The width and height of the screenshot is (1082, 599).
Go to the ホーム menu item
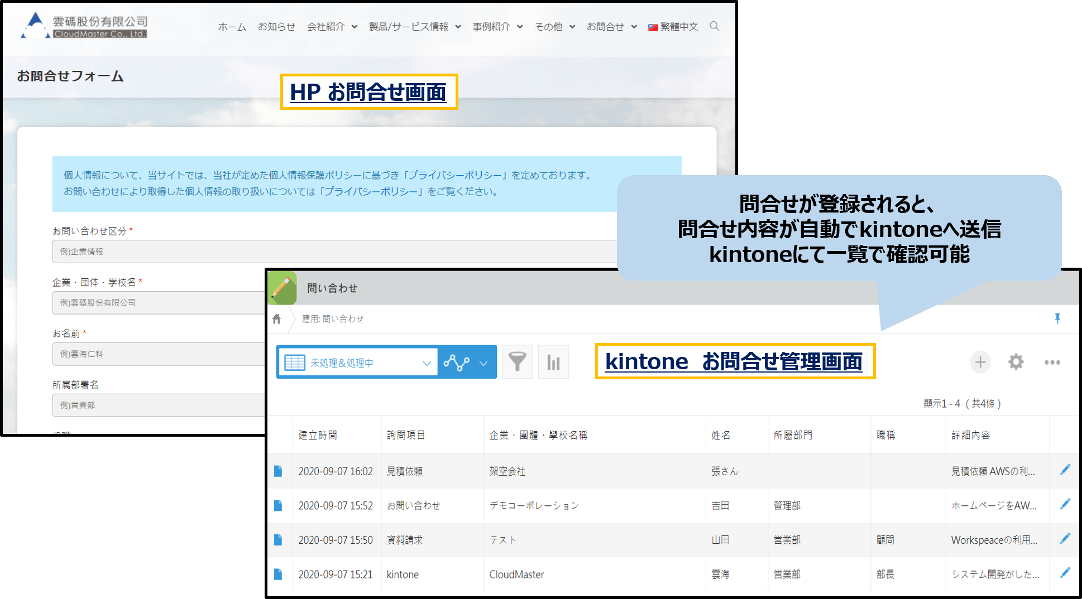232,27
